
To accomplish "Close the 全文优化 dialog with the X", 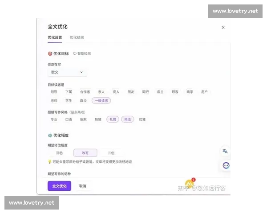I will [x=223, y=28].
